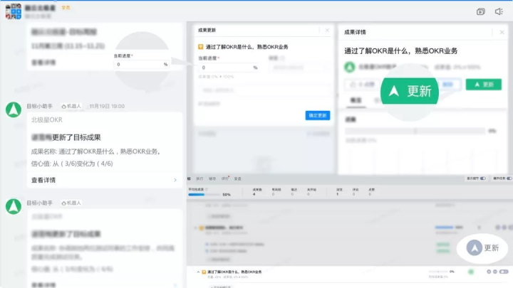Select text 信心值: 从 ( 3/6)变化为 ( 4/6)
The width and height of the screenshot is (513, 288).
click(x=72, y=164)
